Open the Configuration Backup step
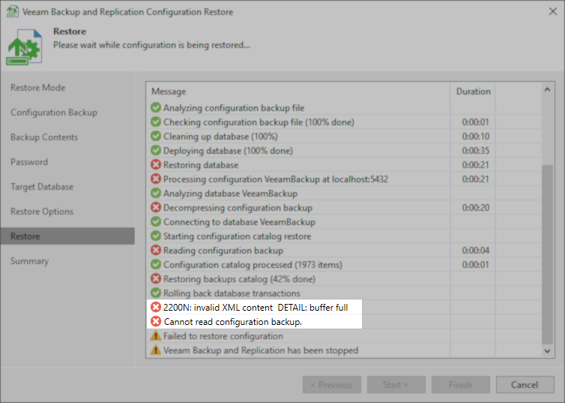The image size is (565, 403). (x=54, y=113)
